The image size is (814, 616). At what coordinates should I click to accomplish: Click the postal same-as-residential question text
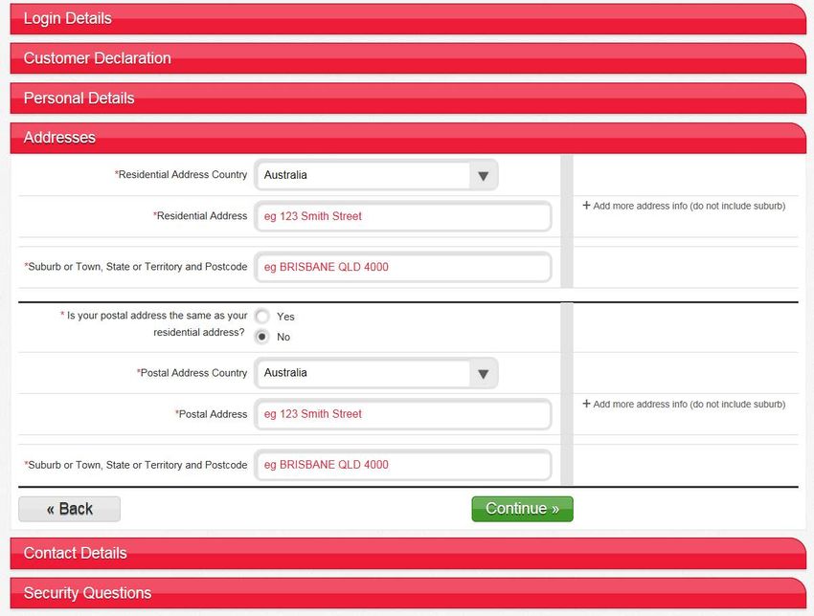coord(154,323)
